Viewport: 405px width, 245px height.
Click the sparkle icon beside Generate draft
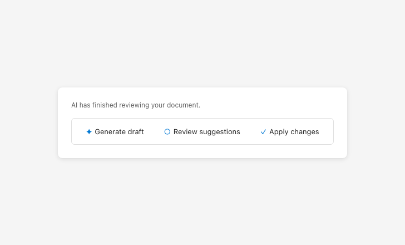click(89, 132)
